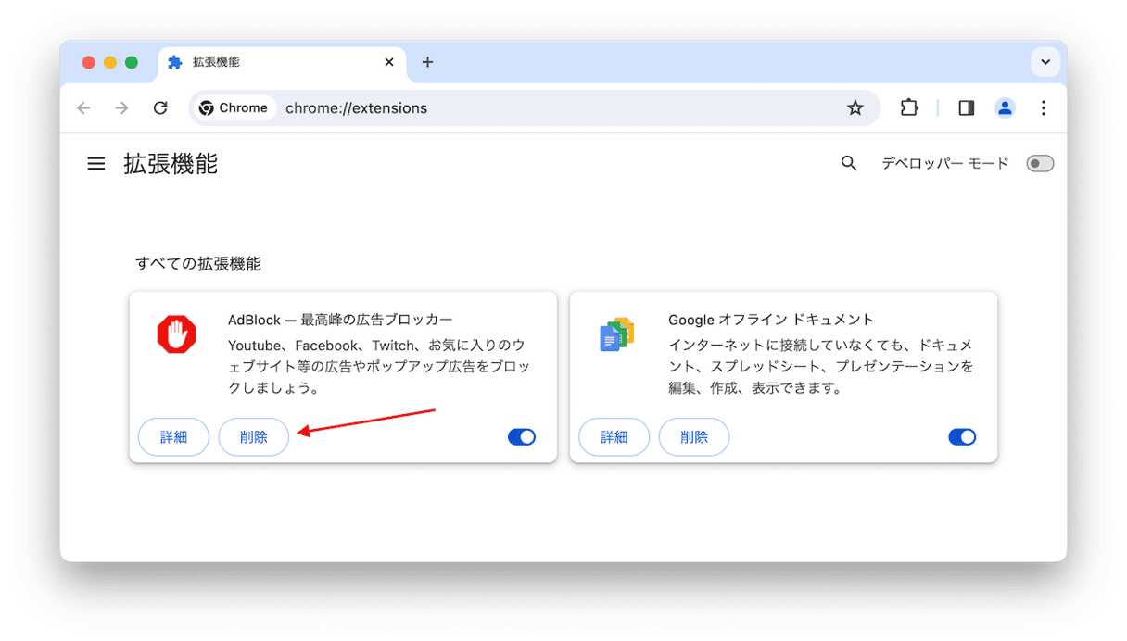
Task: Disable Google オフライン ドキュメント toggle
Action: pyautogui.click(x=962, y=437)
